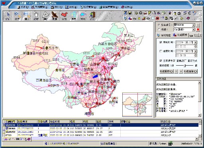Screen dimensions: 204x148
Task: Open the start date picker dropdown
Action: click(196, 42)
